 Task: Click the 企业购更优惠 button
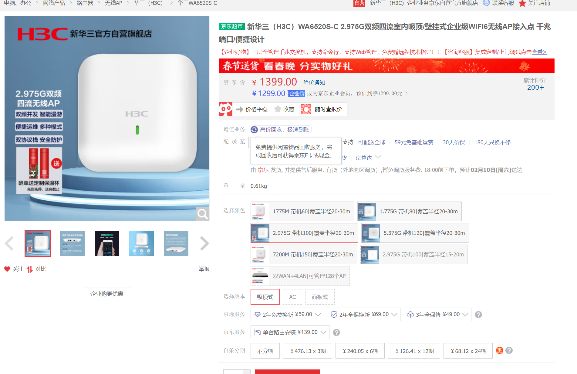click(107, 294)
